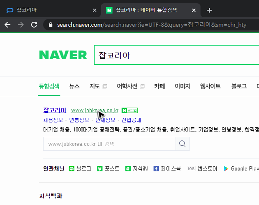Screen dimensions: 259x205
Task: Open the 인재정보 sublink
Action: point(105,120)
